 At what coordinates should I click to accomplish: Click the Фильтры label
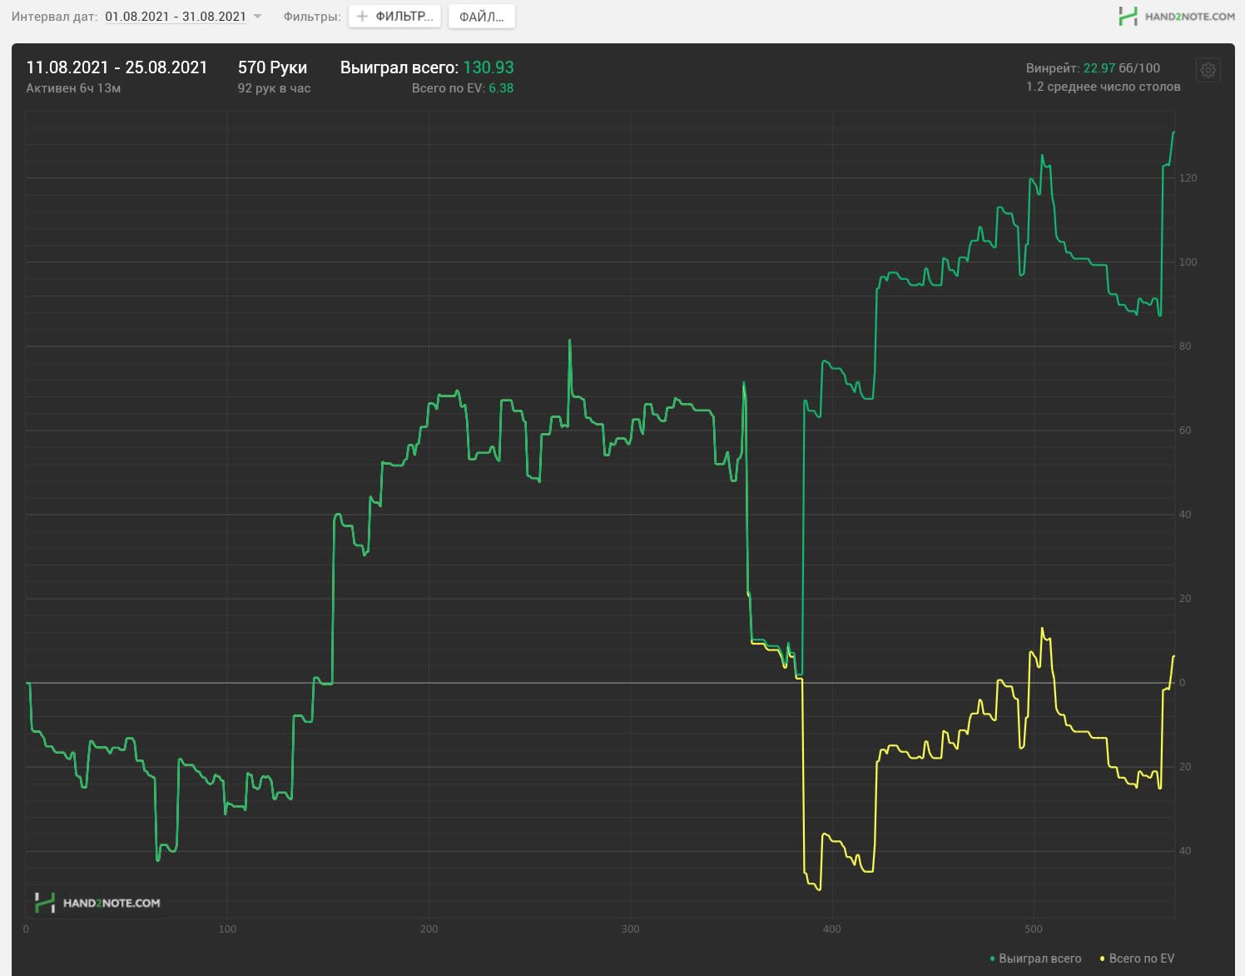click(312, 17)
